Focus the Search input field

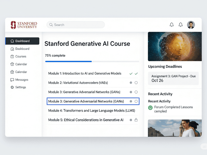pos(76,25)
